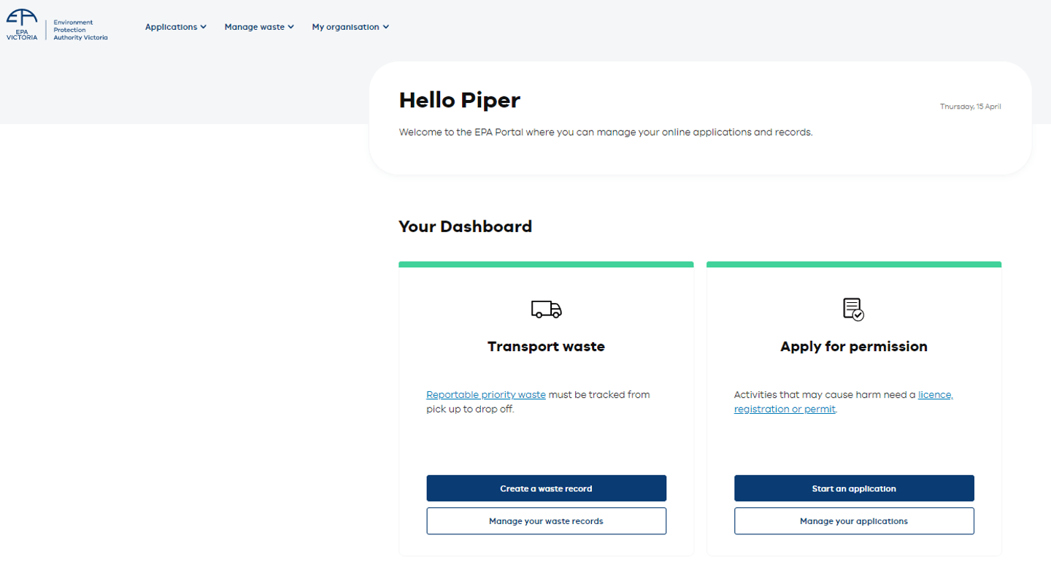
Task: Click the document checkmark icon above Apply for permission
Action: point(852,309)
